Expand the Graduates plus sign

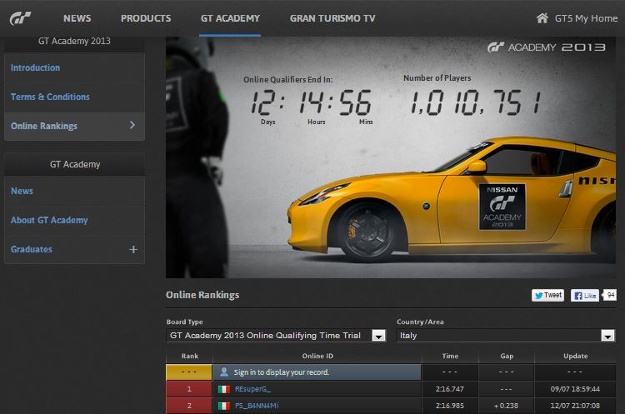coord(132,249)
